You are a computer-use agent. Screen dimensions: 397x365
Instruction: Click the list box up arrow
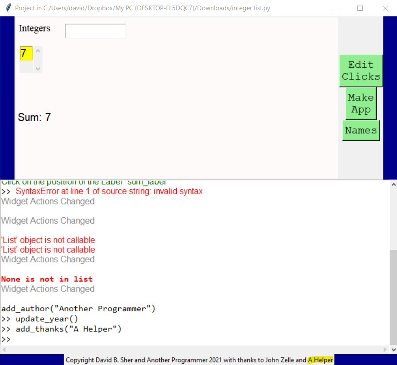click(x=38, y=51)
